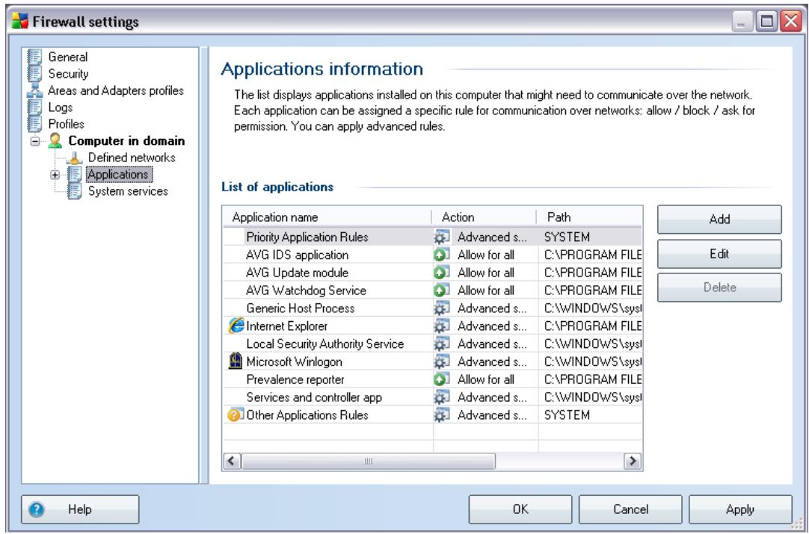This screenshot has height=534, width=809.
Task: Click the Apply button
Action: (x=740, y=509)
